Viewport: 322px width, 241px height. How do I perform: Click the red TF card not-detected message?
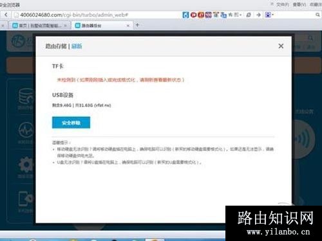click(120, 80)
